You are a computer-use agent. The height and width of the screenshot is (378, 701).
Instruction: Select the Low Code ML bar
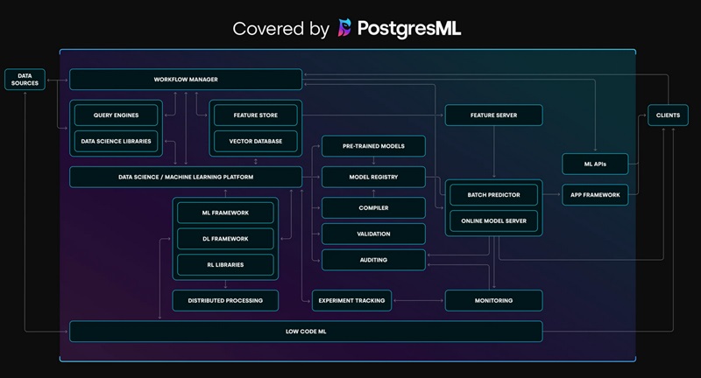[x=306, y=331]
